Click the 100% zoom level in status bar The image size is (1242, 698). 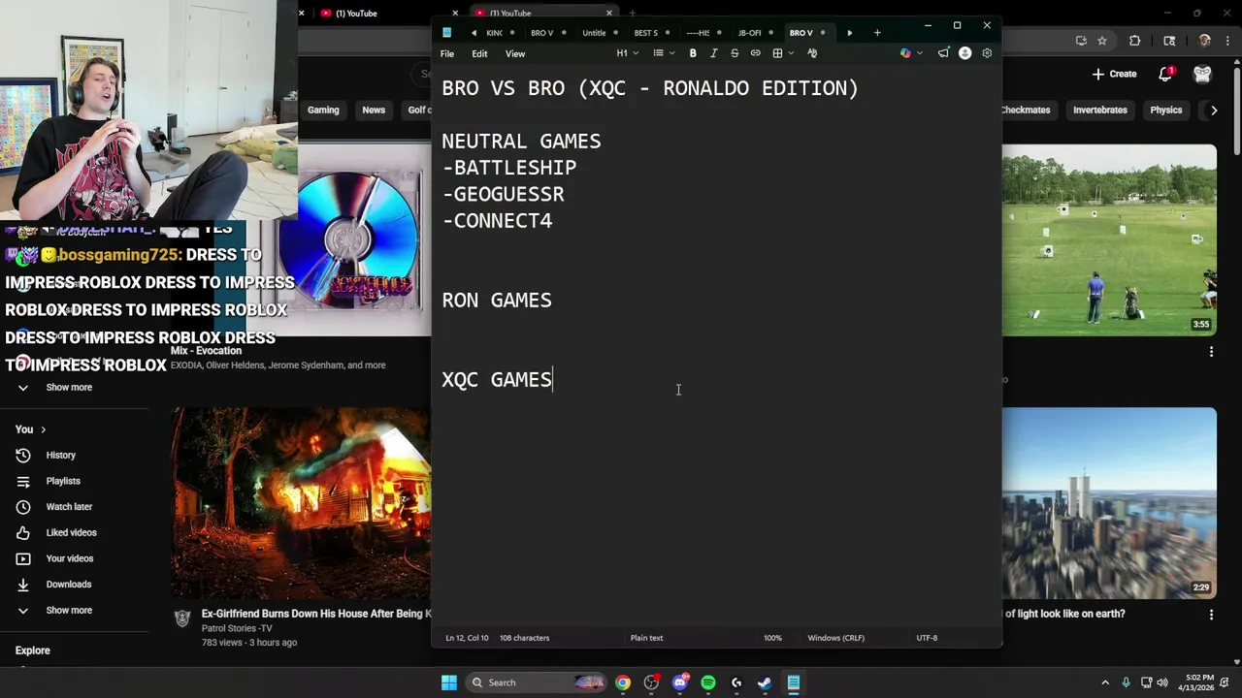(772, 638)
